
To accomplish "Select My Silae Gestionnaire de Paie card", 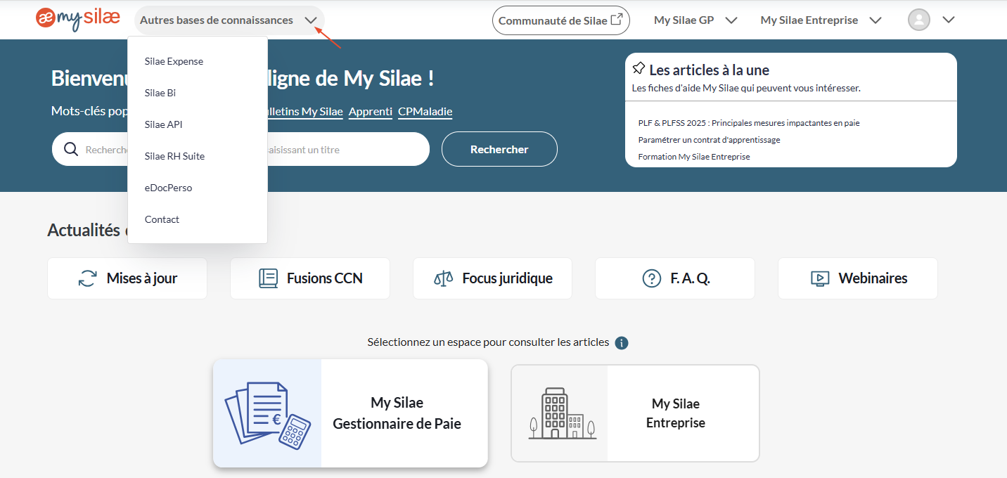I will 350,413.
